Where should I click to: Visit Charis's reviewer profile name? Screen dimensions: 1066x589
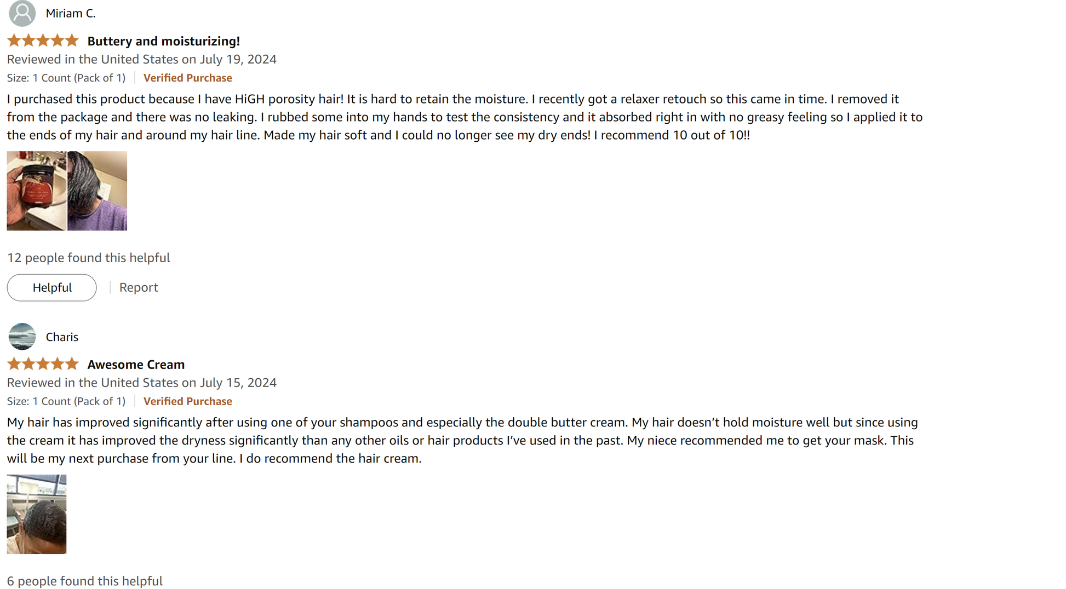(62, 337)
